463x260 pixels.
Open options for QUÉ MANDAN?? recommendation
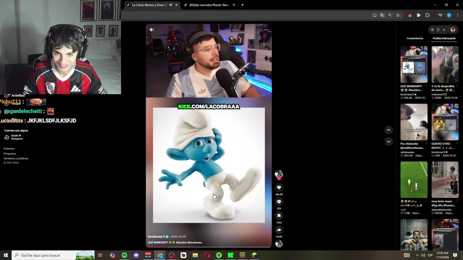tap(426, 86)
